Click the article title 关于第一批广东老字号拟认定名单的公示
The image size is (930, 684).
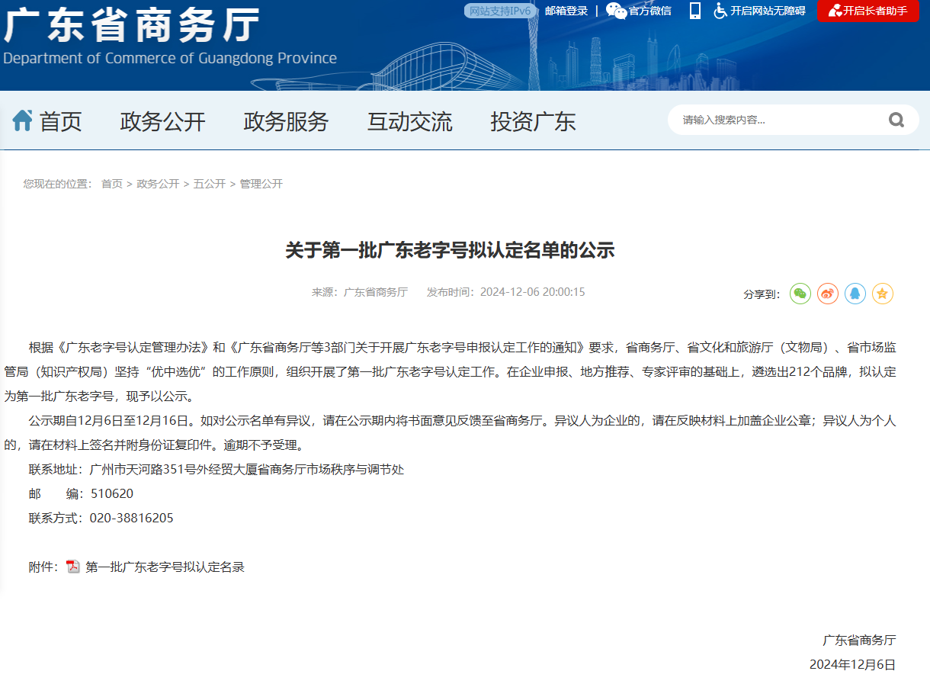coord(450,250)
